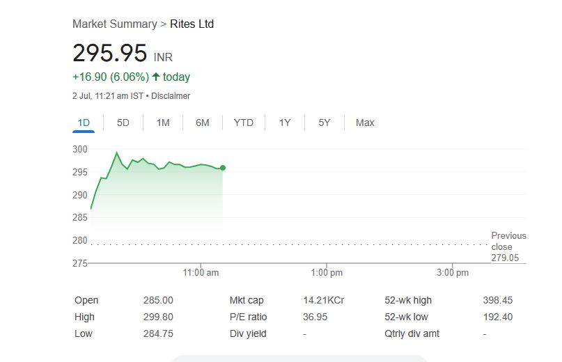Viewport: 562px width, 362px height.
Task: Click the 295.95 current price
Action: pyautogui.click(x=110, y=54)
